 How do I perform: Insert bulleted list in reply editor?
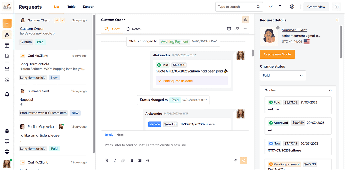tap(131, 161)
